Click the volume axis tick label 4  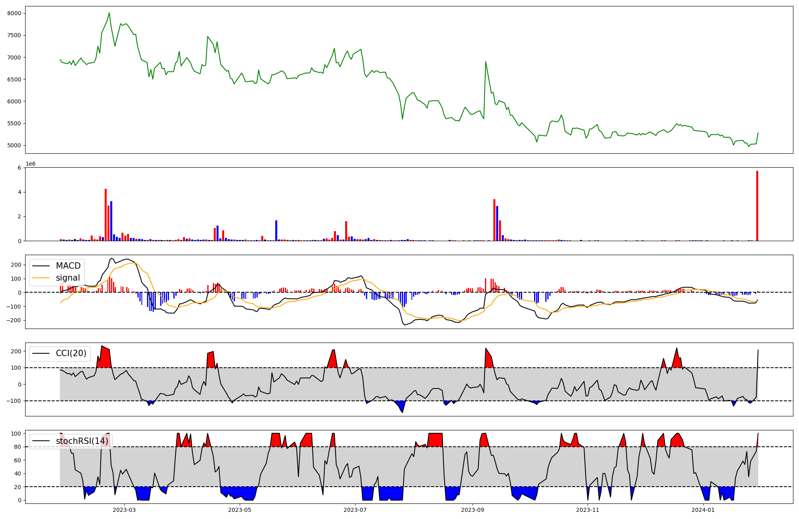click(19, 192)
